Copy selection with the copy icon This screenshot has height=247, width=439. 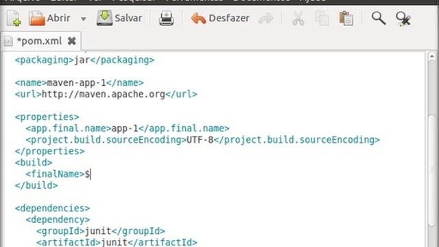tap(322, 19)
